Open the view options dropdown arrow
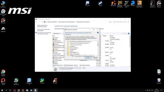The width and height of the screenshot is (164, 92). click(126, 33)
